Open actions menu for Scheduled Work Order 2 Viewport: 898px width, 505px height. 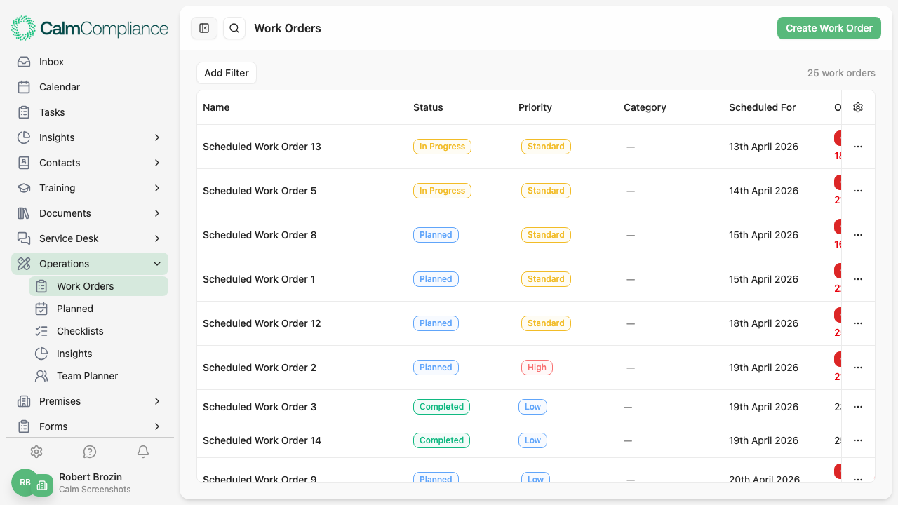tap(858, 368)
